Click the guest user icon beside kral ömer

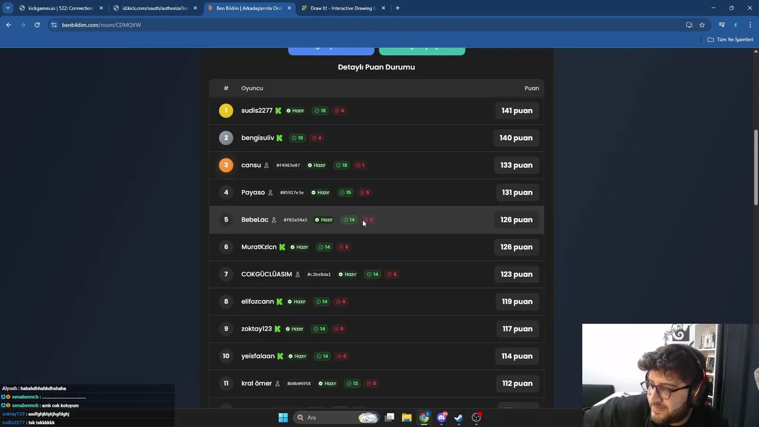(x=278, y=383)
